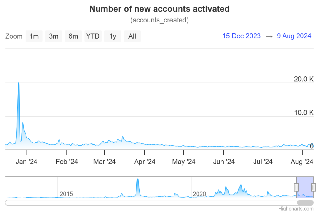Click the chart title text

click(159, 9)
